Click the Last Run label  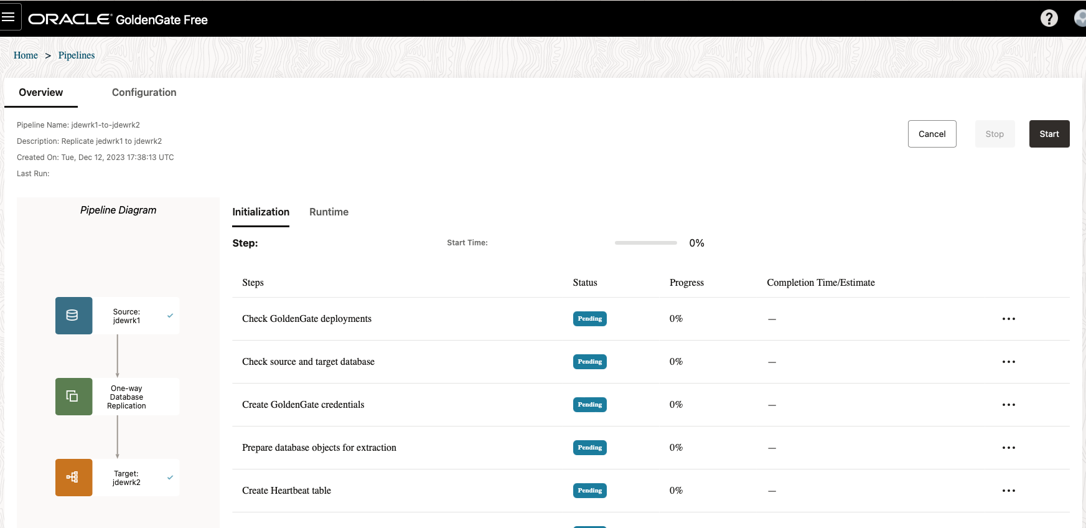[x=33, y=174]
